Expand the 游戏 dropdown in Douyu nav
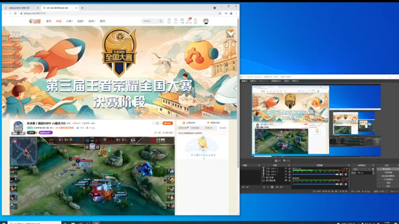The height and width of the screenshot is (224, 399). point(92,21)
